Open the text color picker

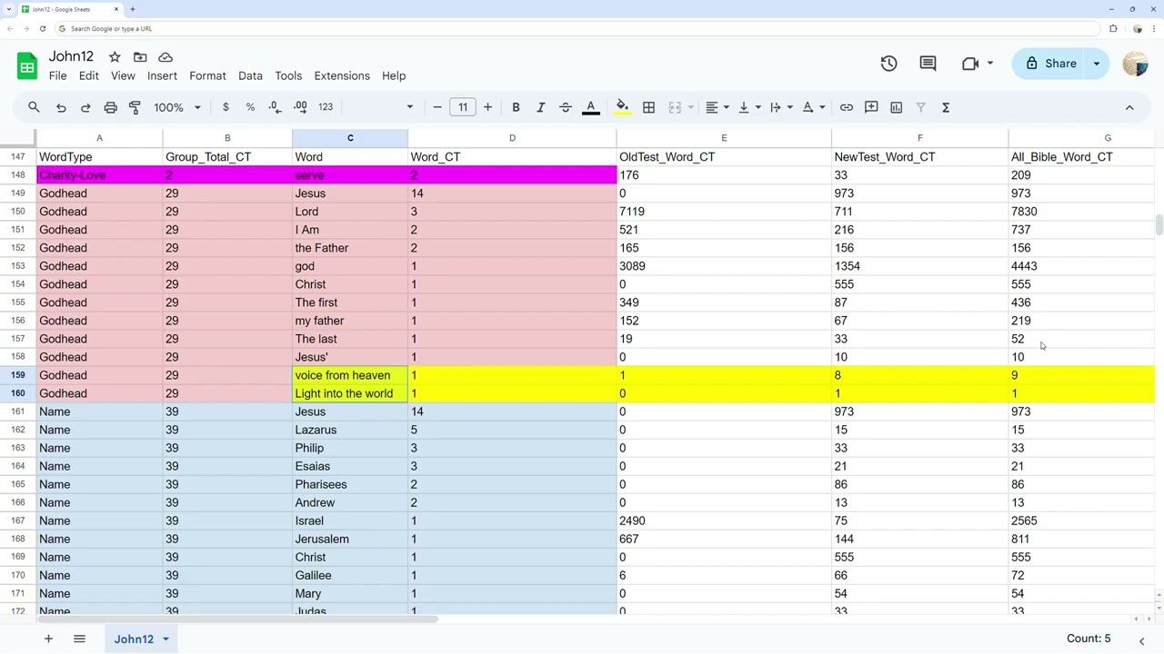click(x=590, y=107)
